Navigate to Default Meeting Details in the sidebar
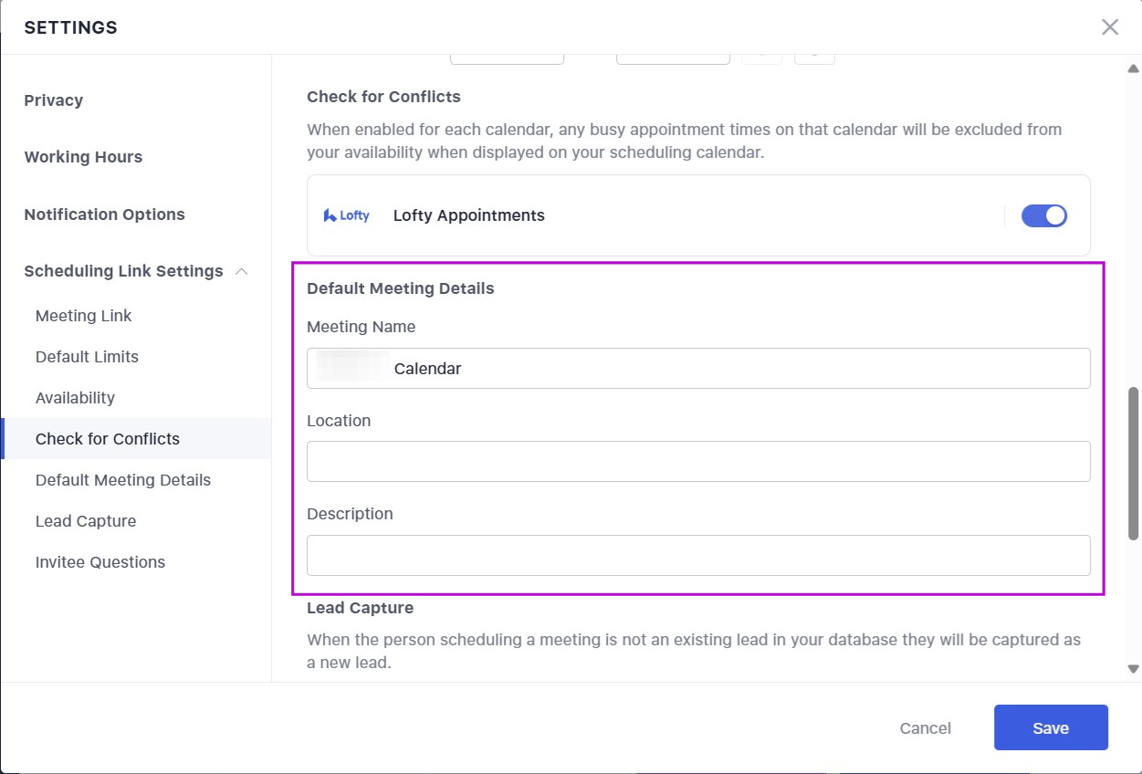 [x=123, y=480]
